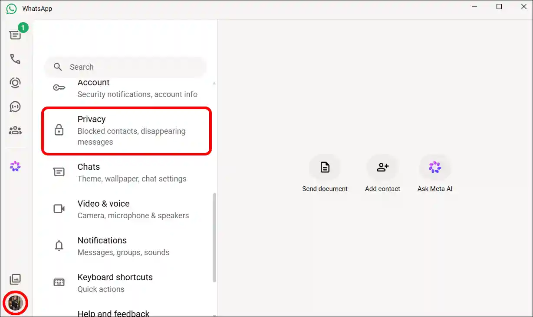Screen dimensions: 533x317
Task: Click the settings Search field
Action: coord(125,67)
